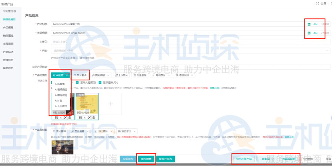332x166 pixels.
Task: Click trash icon under 493 x 500 thumbnail
Action: 70,118
